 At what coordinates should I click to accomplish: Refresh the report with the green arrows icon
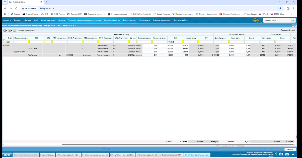15,30
